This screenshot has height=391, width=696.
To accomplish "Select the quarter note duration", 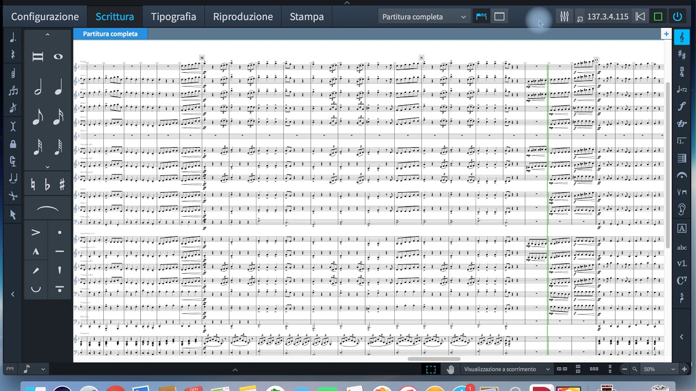I will pos(58,87).
